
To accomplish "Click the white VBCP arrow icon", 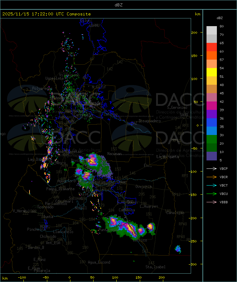I will (x=212, y=168).
